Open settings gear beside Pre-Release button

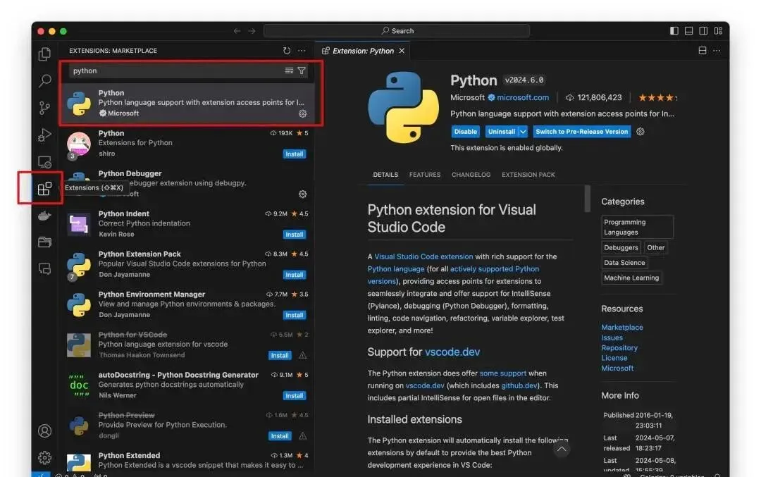[640, 132]
